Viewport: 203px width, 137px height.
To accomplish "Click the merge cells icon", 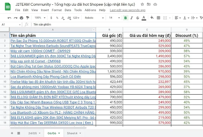I will pyautogui.click(x=165, y=18).
